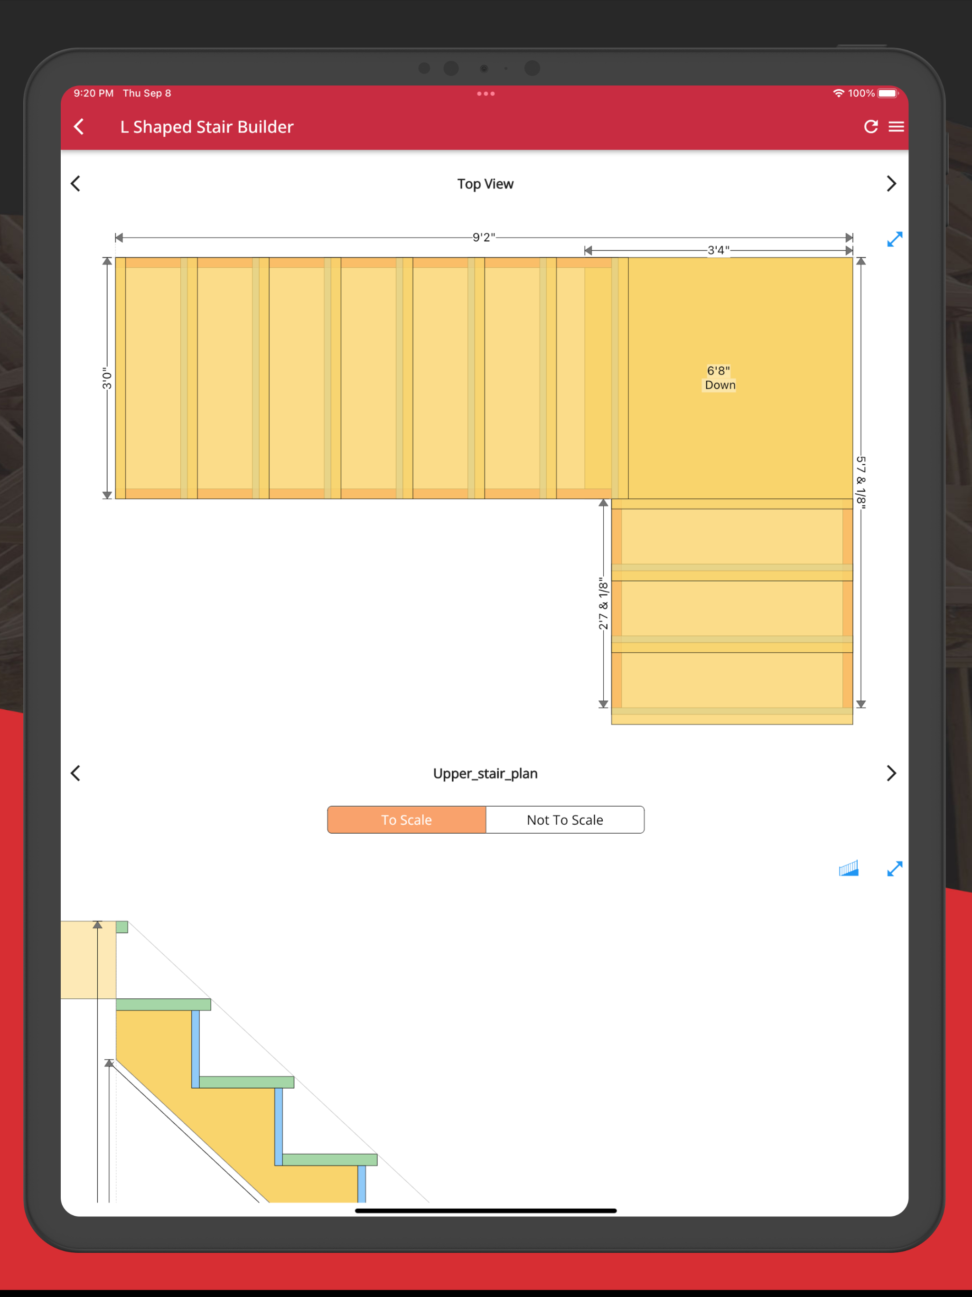Show previous plan before Upper_stair_plan
This screenshot has height=1297, width=972.
(75, 773)
